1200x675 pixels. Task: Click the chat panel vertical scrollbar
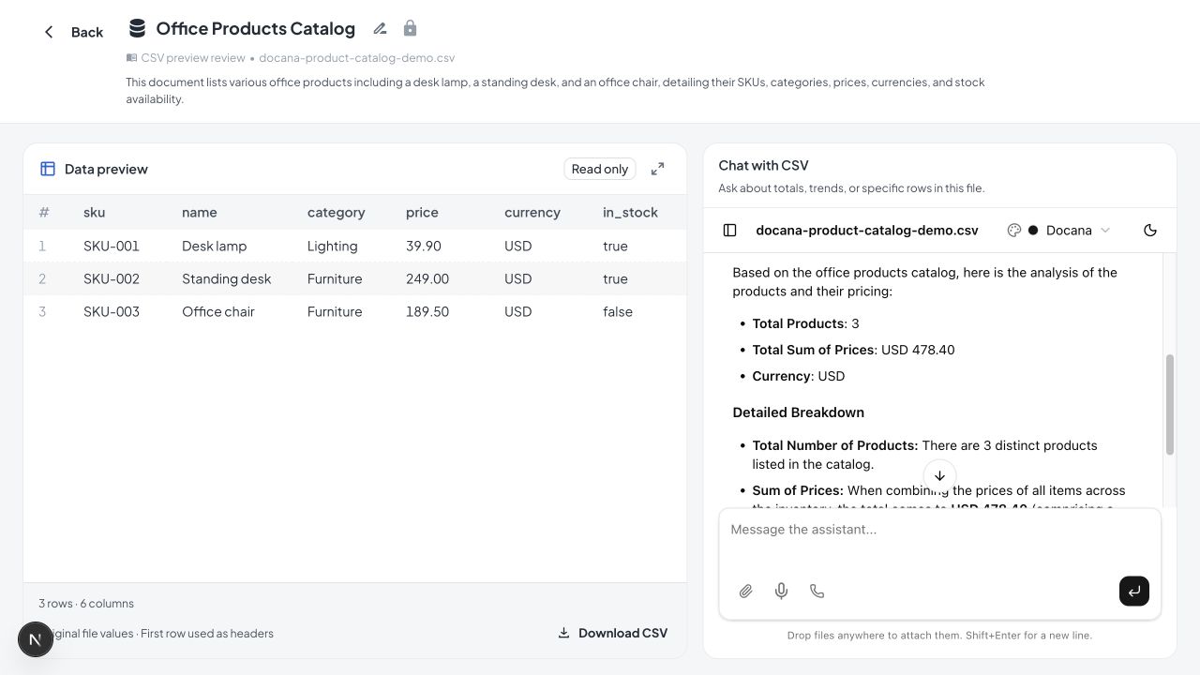1169,405
